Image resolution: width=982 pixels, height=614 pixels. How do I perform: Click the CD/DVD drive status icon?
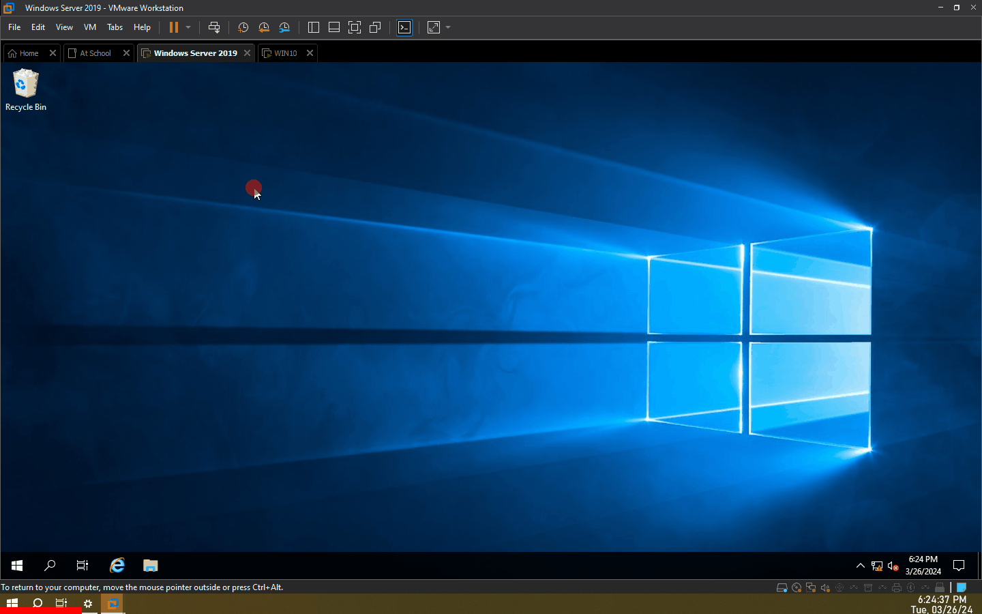coord(797,587)
